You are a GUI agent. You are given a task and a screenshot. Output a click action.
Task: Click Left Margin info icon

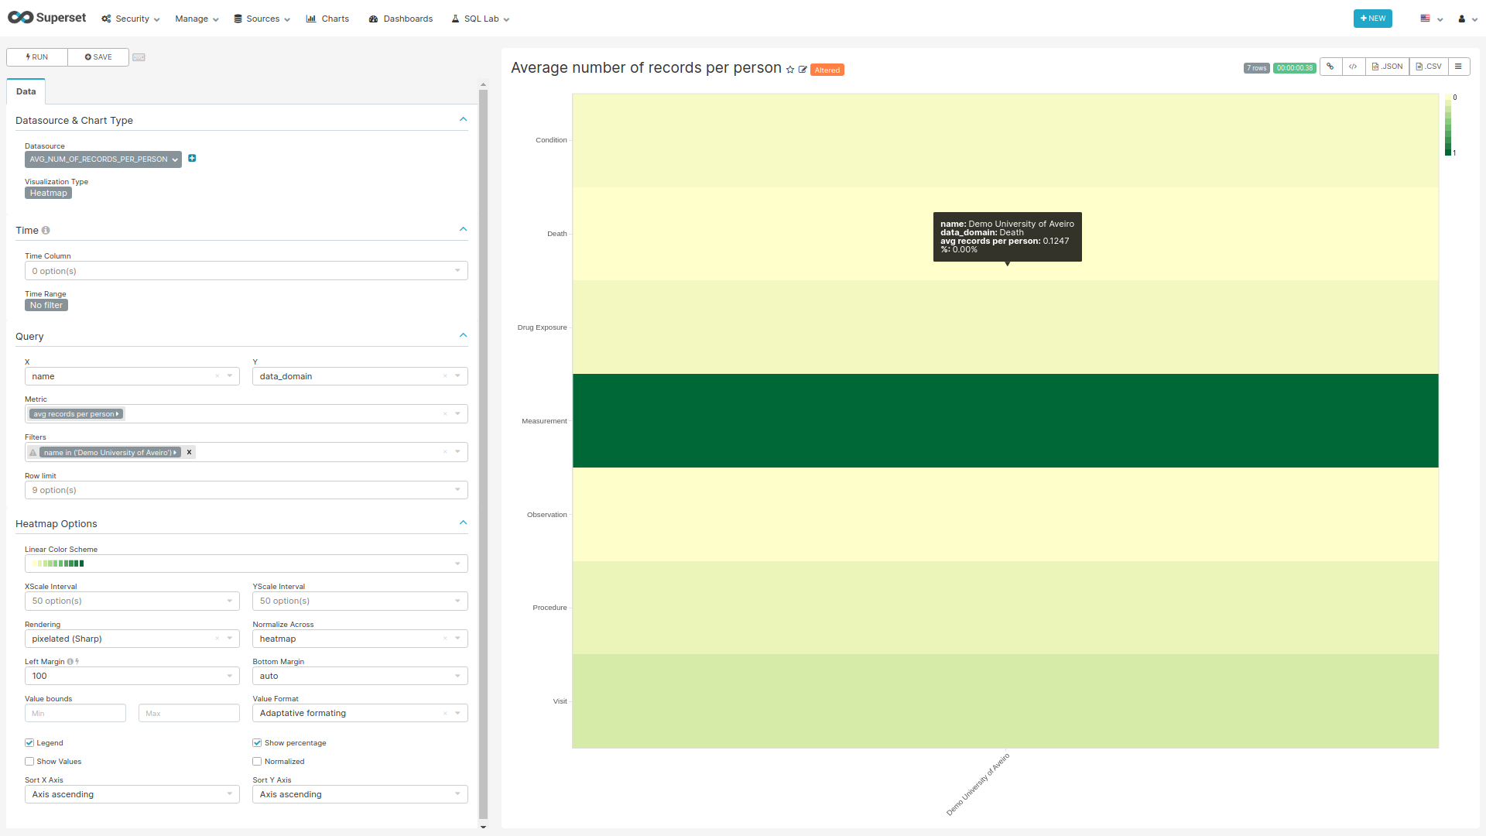pos(70,662)
